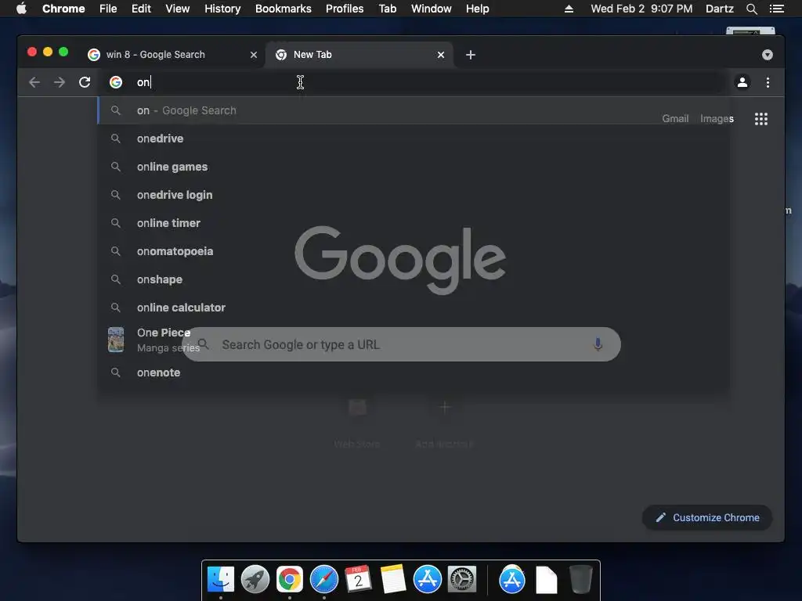Screen dimensions: 802x601
Task: Select 'online calculator' suggestion
Action: pyautogui.click(x=414, y=307)
